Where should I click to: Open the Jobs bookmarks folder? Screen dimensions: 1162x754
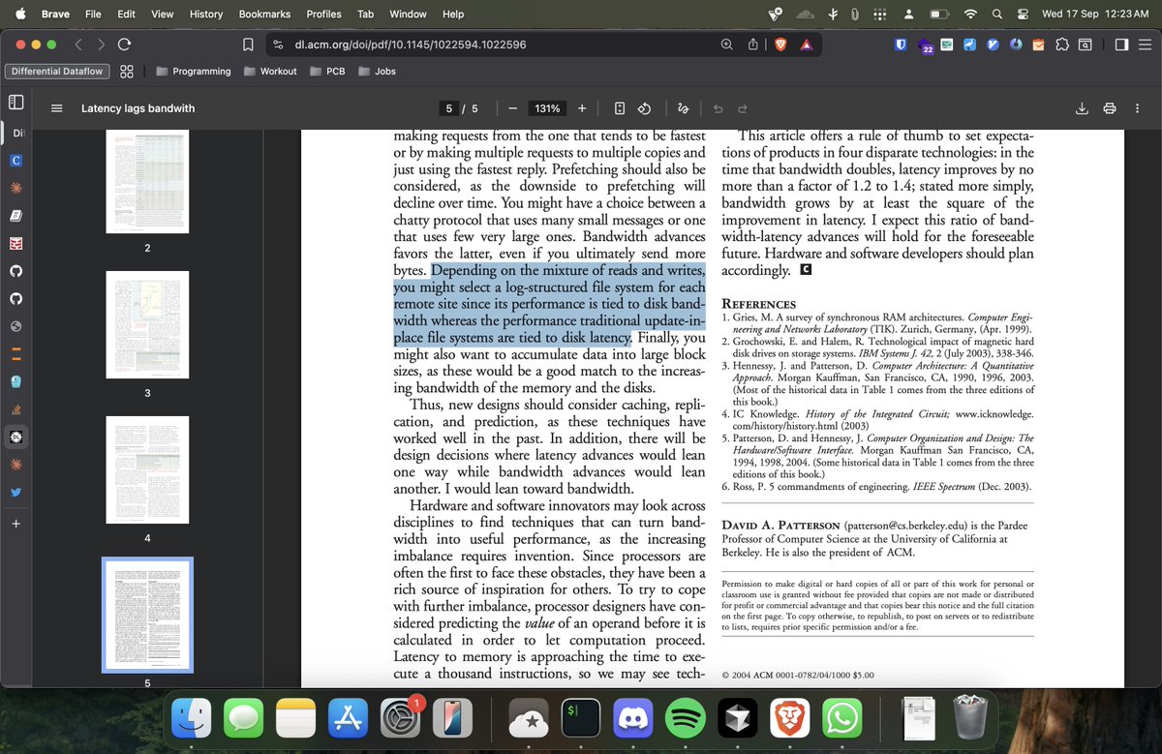pos(377,71)
